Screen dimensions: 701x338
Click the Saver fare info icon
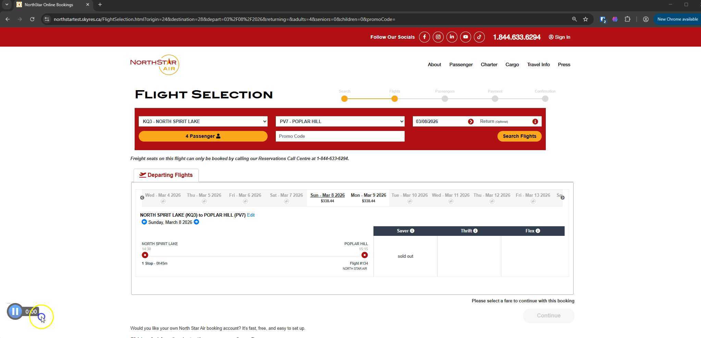pos(412,231)
